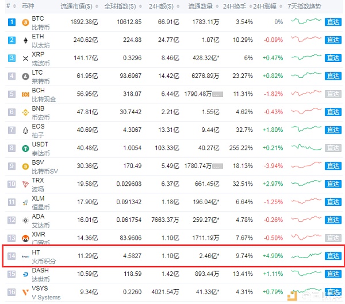
Task: Click HT change +4.90%
Action: pos(273,256)
